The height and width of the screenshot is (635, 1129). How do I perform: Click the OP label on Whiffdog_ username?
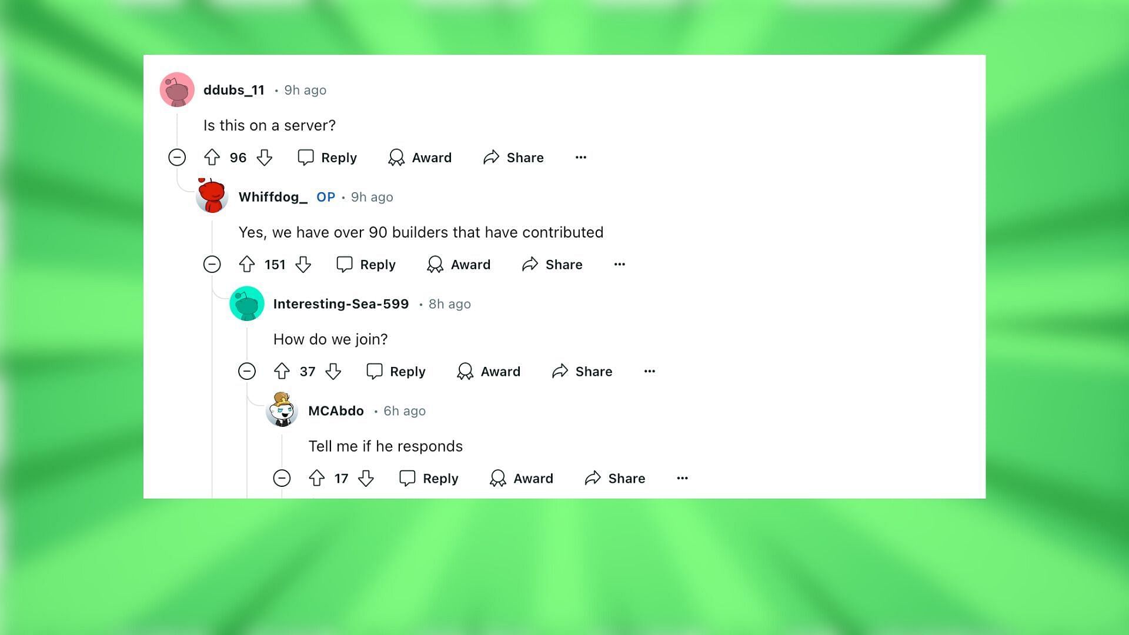326,197
